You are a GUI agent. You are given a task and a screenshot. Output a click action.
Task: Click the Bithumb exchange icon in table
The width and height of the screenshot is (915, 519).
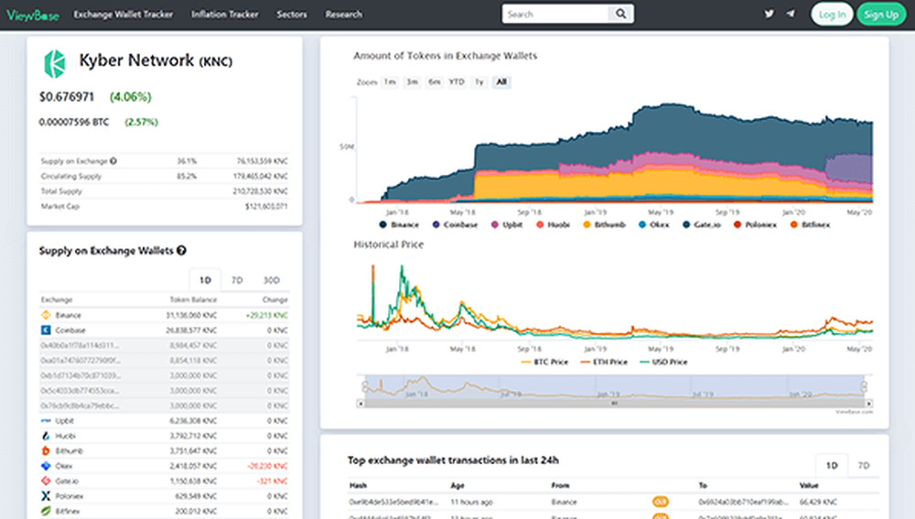(x=46, y=450)
